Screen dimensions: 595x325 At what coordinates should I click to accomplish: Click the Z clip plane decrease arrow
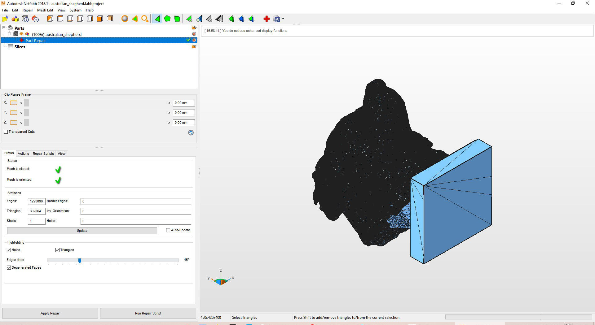point(21,123)
